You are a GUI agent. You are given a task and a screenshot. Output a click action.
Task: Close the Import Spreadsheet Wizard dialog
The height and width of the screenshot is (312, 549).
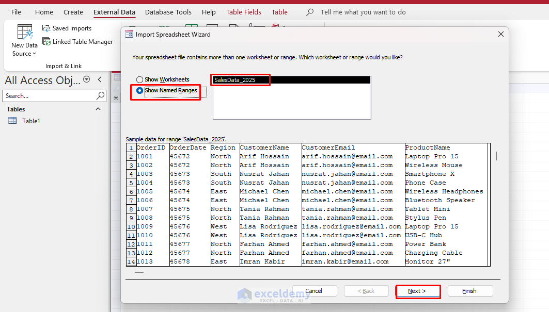pyautogui.click(x=500, y=34)
